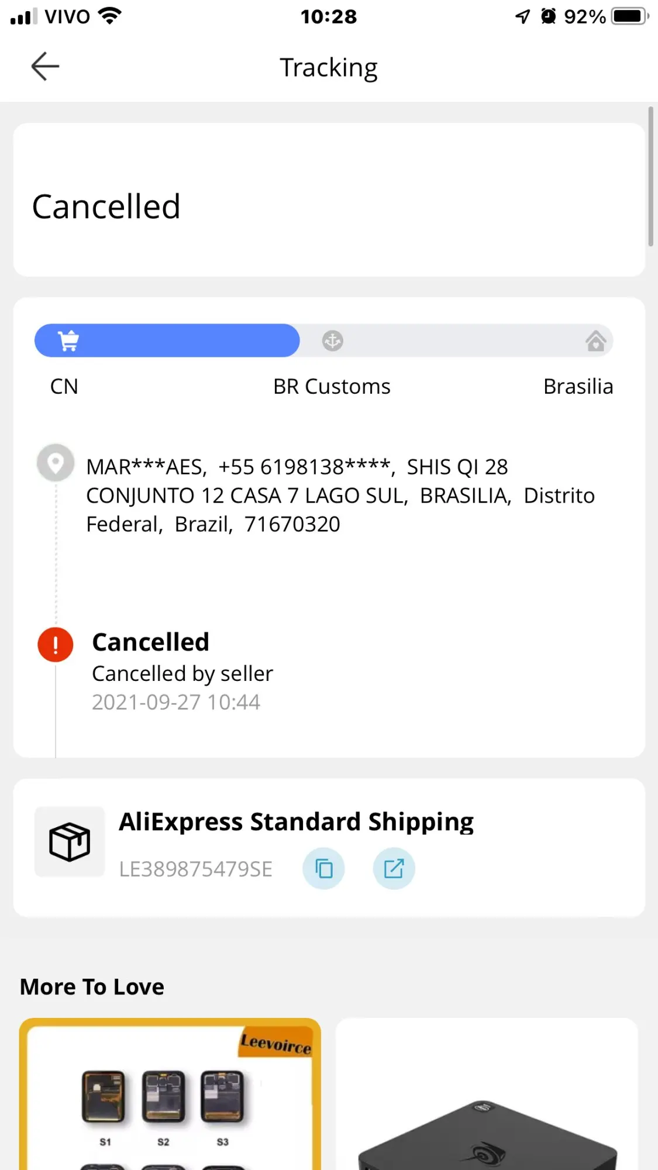
Task: Tap the delivery address text
Action: (x=339, y=495)
